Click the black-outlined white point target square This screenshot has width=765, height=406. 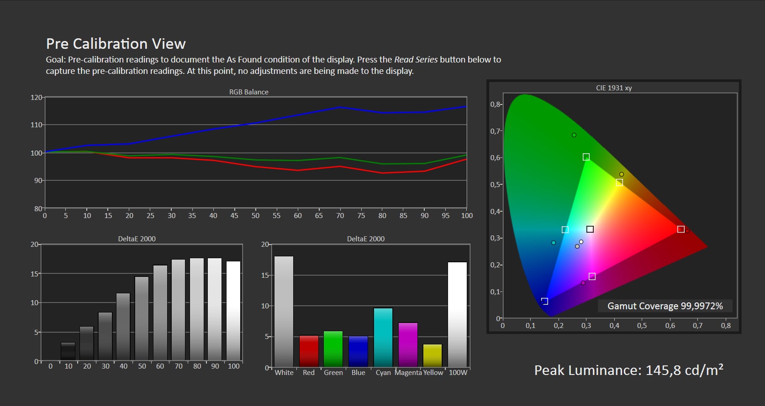(590, 229)
